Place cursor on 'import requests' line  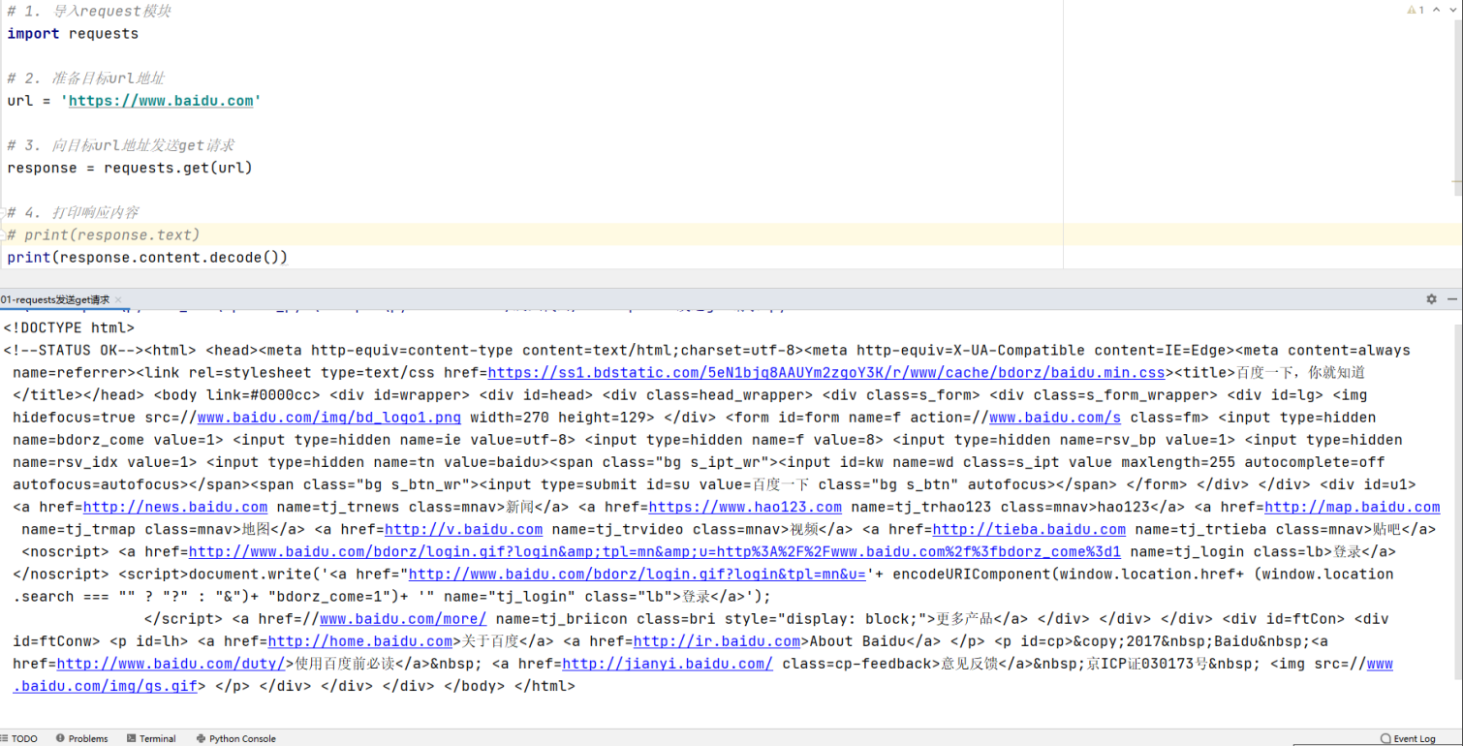pyautogui.click(x=73, y=34)
